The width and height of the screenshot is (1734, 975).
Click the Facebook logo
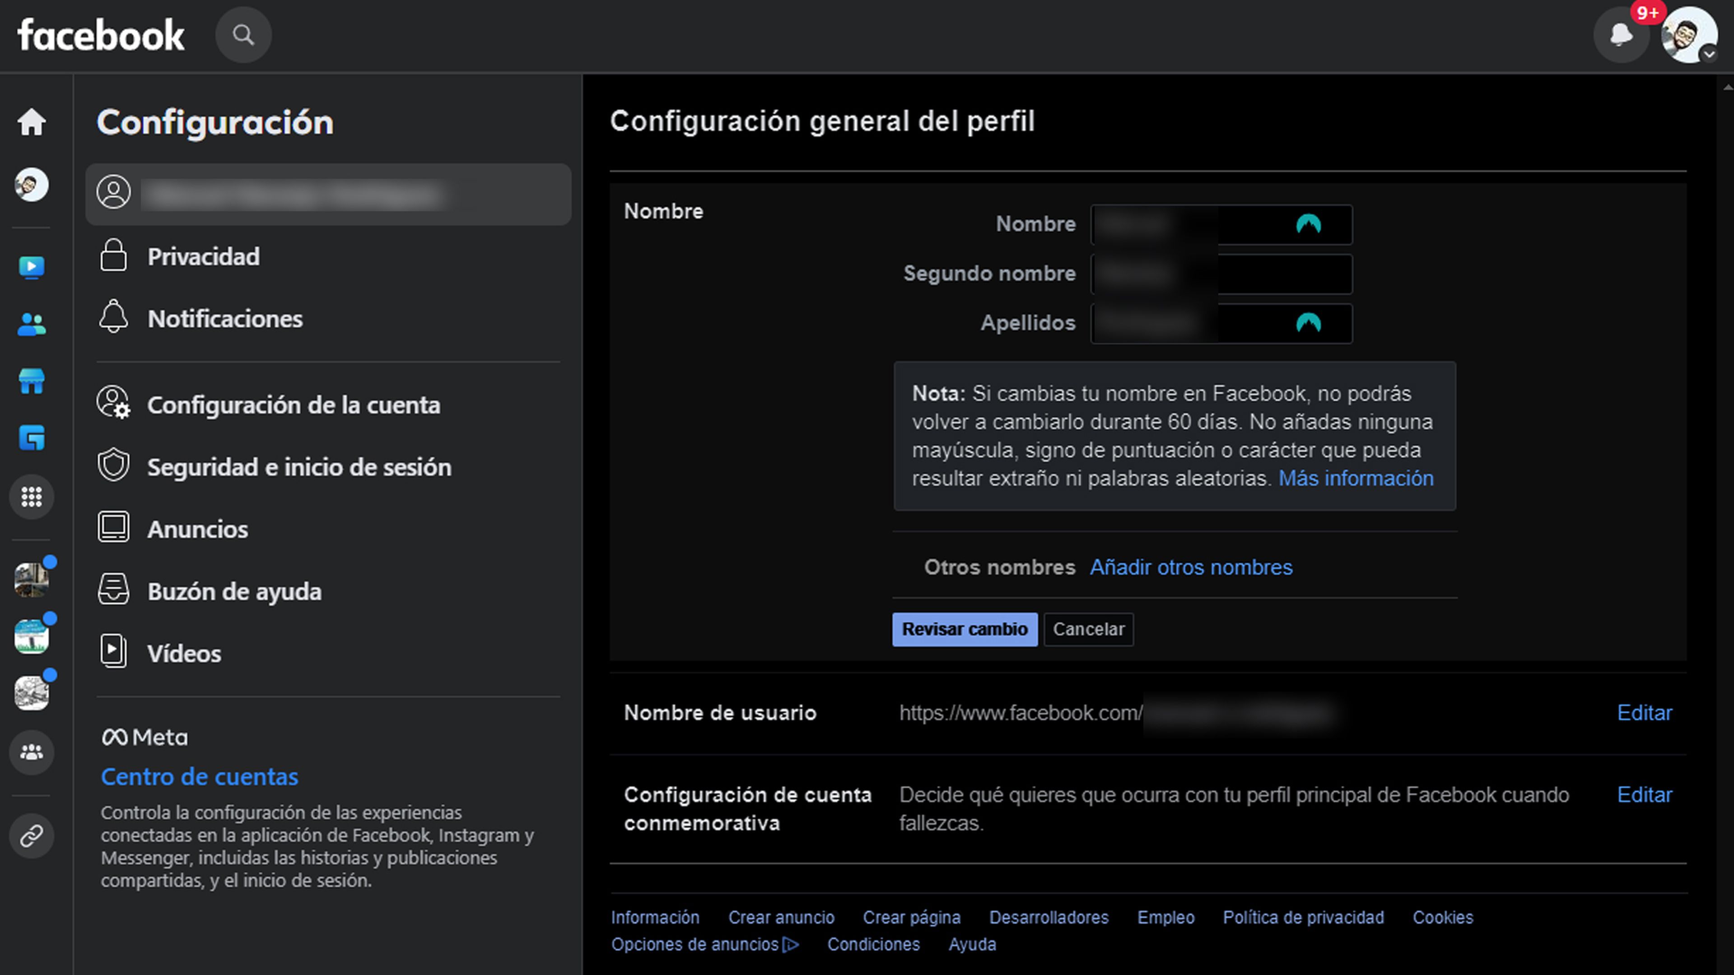[x=101, y=35]
